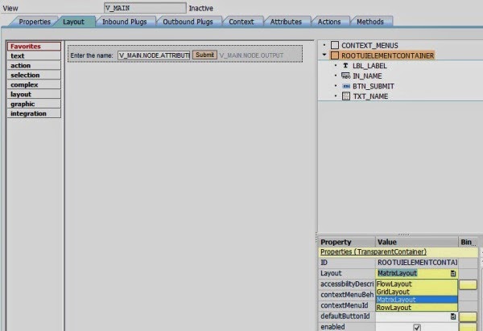Toggle the enabled property checkbox
Viewport: 483px width, 331px height.
416,327
